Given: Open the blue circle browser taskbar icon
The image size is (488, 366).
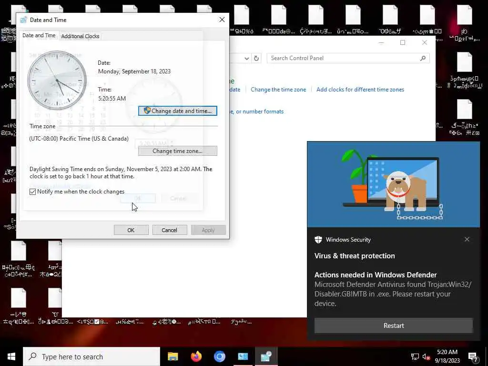Looking at the screenshot, I should [x=219, y=356].
